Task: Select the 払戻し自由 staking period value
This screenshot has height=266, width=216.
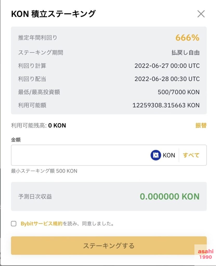Action: [x=185, y=53]
